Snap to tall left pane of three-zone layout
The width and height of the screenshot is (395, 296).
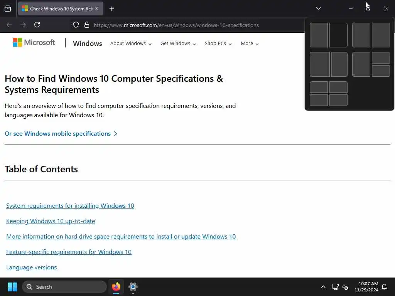[x=361, y=64]
